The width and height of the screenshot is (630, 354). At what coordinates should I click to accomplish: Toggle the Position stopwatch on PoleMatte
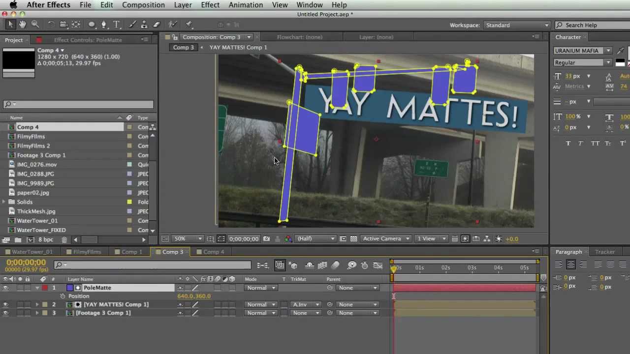click(63, 296)
